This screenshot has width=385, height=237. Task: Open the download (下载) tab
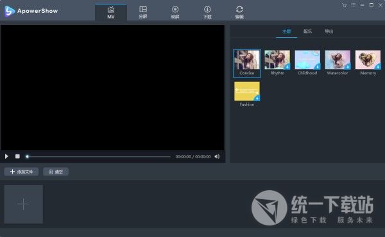(x=207, y=12)
